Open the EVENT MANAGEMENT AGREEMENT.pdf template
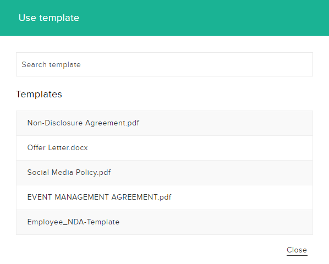This screenshot has width=329, height=264. click(x=164, y=197)
